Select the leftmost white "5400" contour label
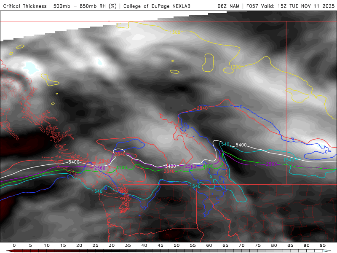This screenshot has height=253, width=337. click(x=74, y=162)
